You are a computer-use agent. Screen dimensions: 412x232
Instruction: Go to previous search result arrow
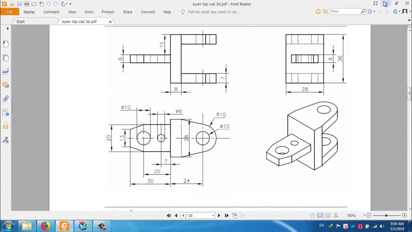click(380, 12)
